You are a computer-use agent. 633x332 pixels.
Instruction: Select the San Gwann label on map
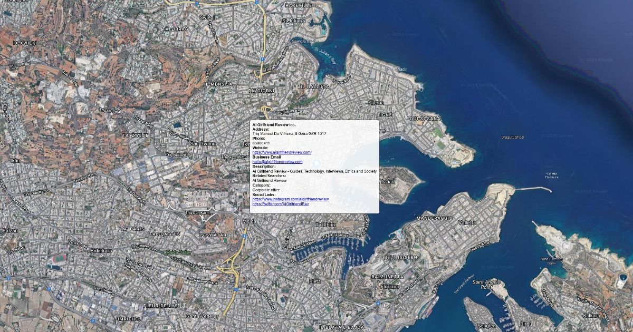203,143
